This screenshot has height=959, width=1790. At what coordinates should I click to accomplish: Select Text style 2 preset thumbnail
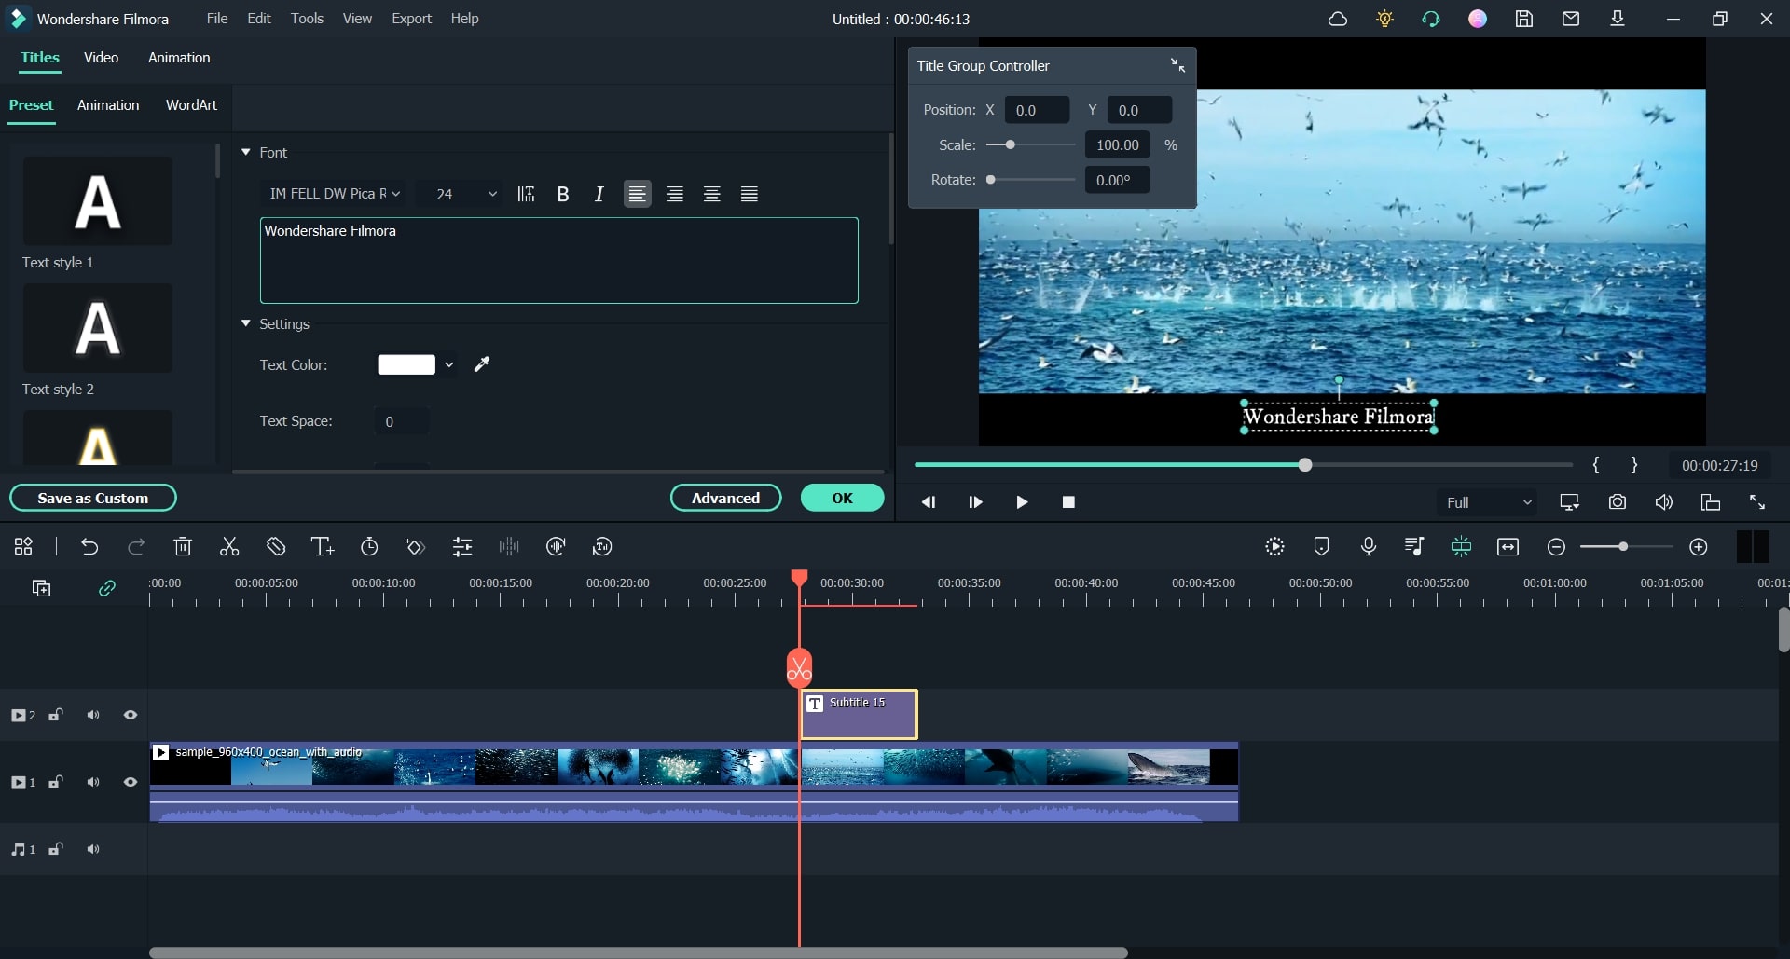(98, 328)
